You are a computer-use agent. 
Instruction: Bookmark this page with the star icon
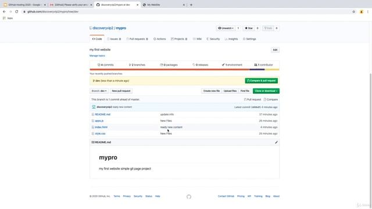(x=354, y=12)
